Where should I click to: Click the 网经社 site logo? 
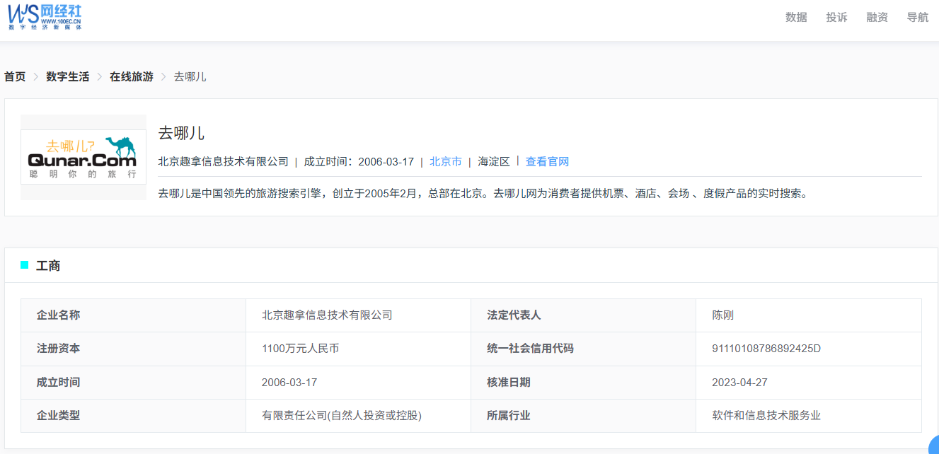point(45,16)
